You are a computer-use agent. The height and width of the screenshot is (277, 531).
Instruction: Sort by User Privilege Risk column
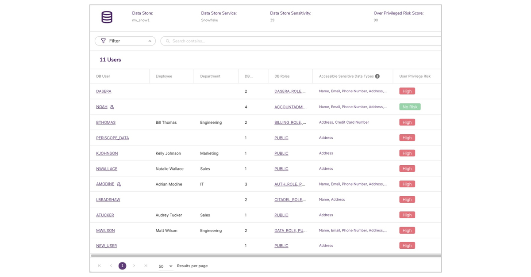click(415, 76)
